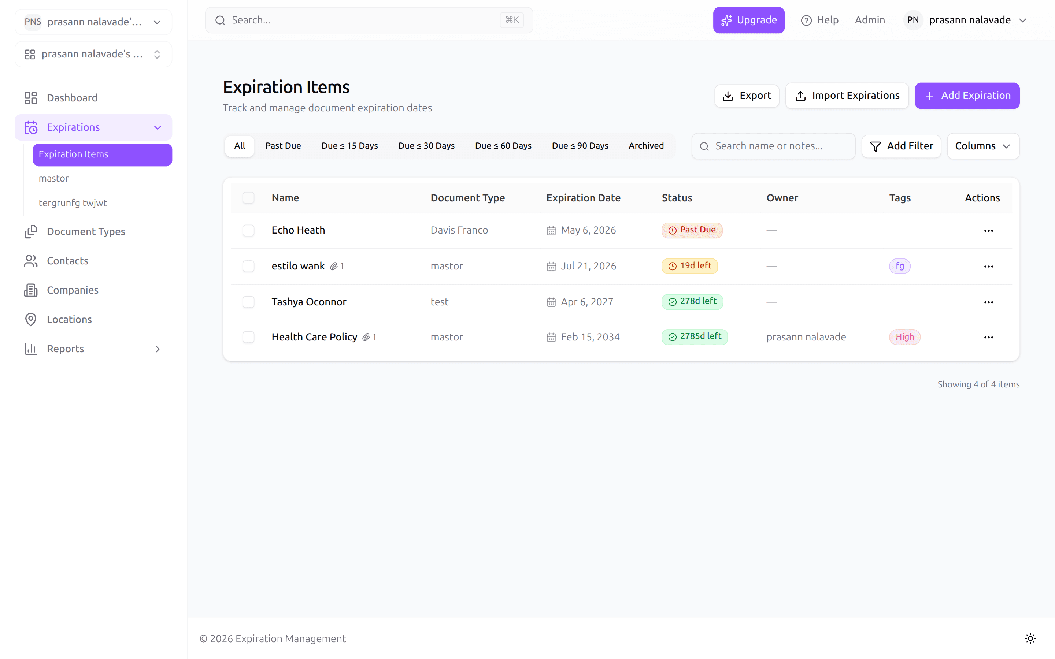The width and height of the screenshot is (1055, 659).
Task: Click the Upgrade button
Action: [x=748, y=20]
